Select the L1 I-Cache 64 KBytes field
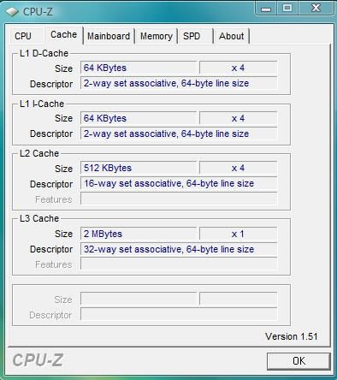The image size is (337, 380). [x=139, y=118]
